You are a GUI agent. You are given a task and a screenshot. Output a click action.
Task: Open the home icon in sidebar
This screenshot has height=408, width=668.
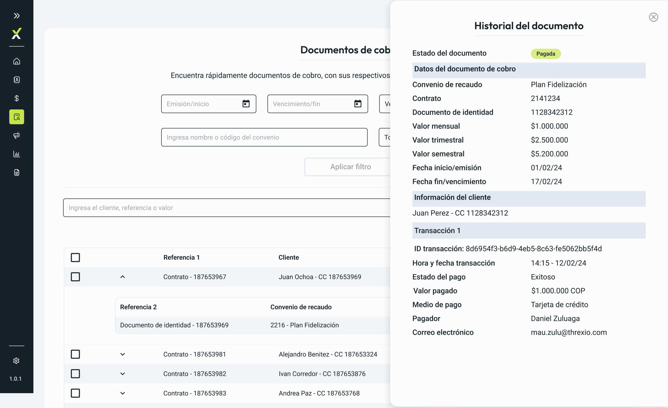(x=17, y=61)
